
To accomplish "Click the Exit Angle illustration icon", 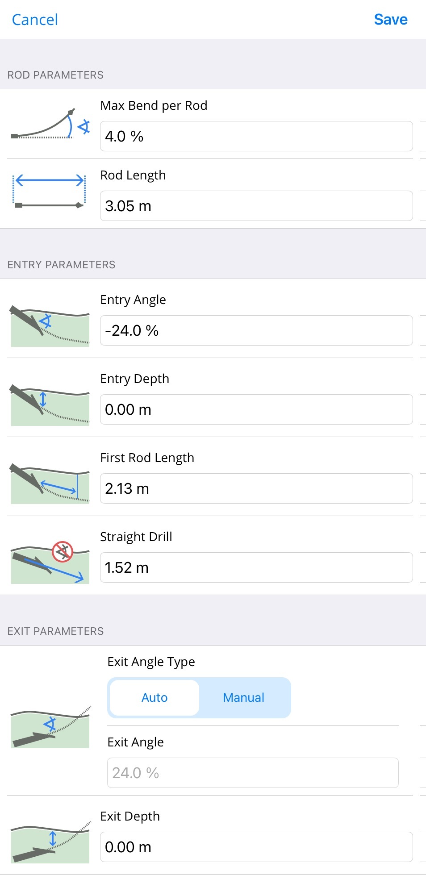I will (50, 727).
